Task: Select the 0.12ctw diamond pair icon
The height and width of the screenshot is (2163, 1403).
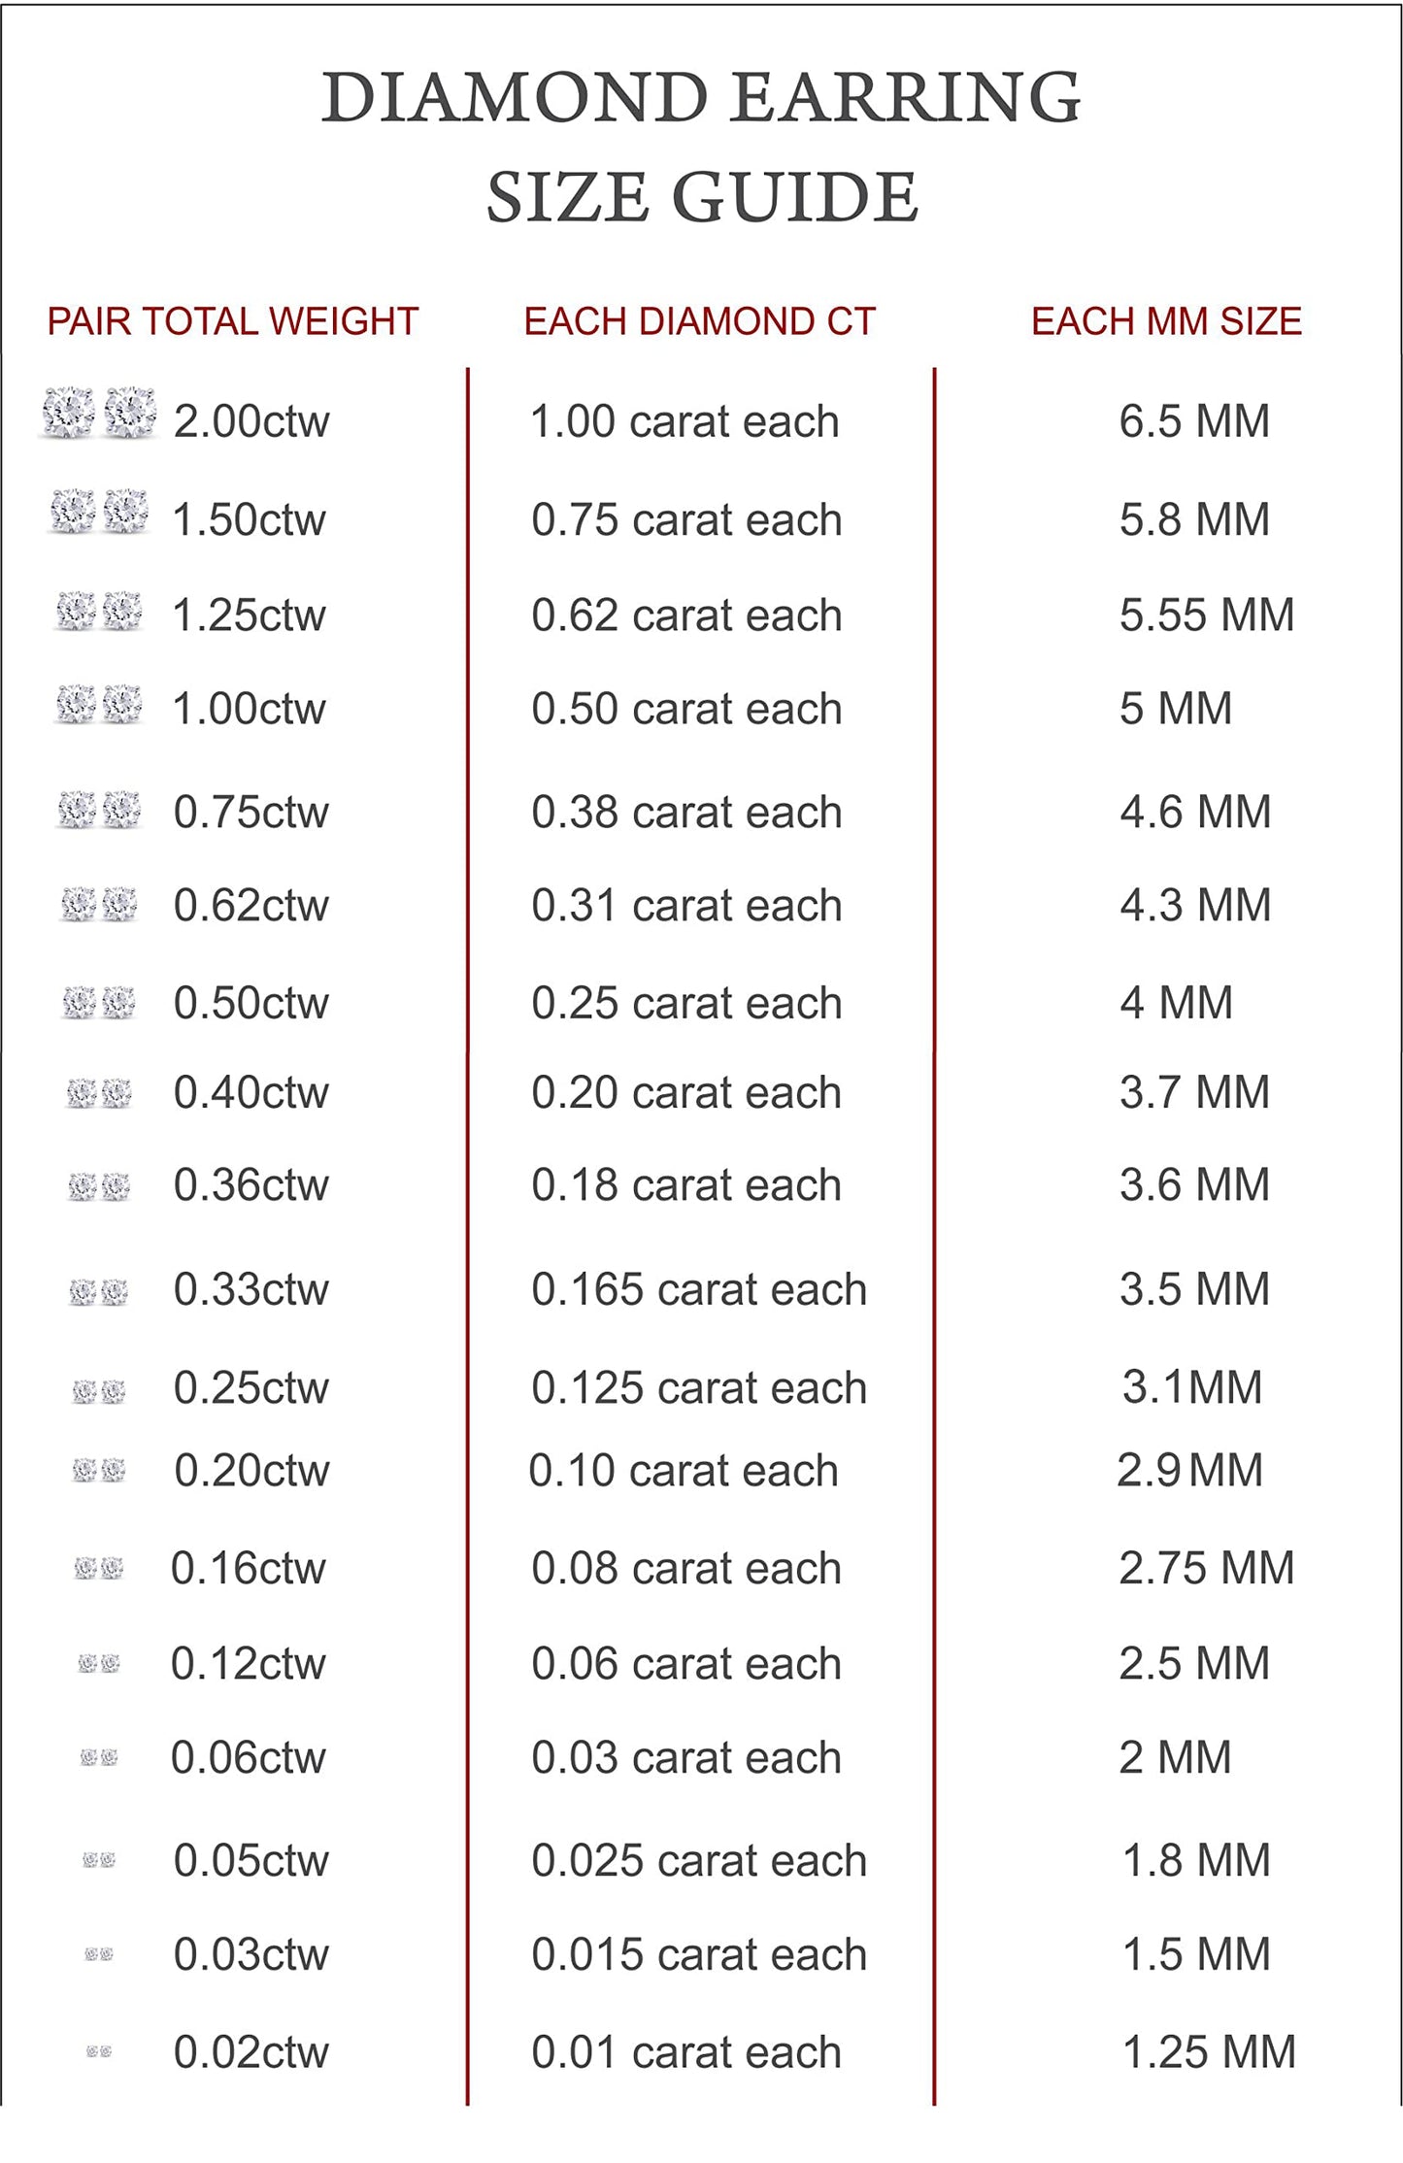Action: pos(99,1664)
